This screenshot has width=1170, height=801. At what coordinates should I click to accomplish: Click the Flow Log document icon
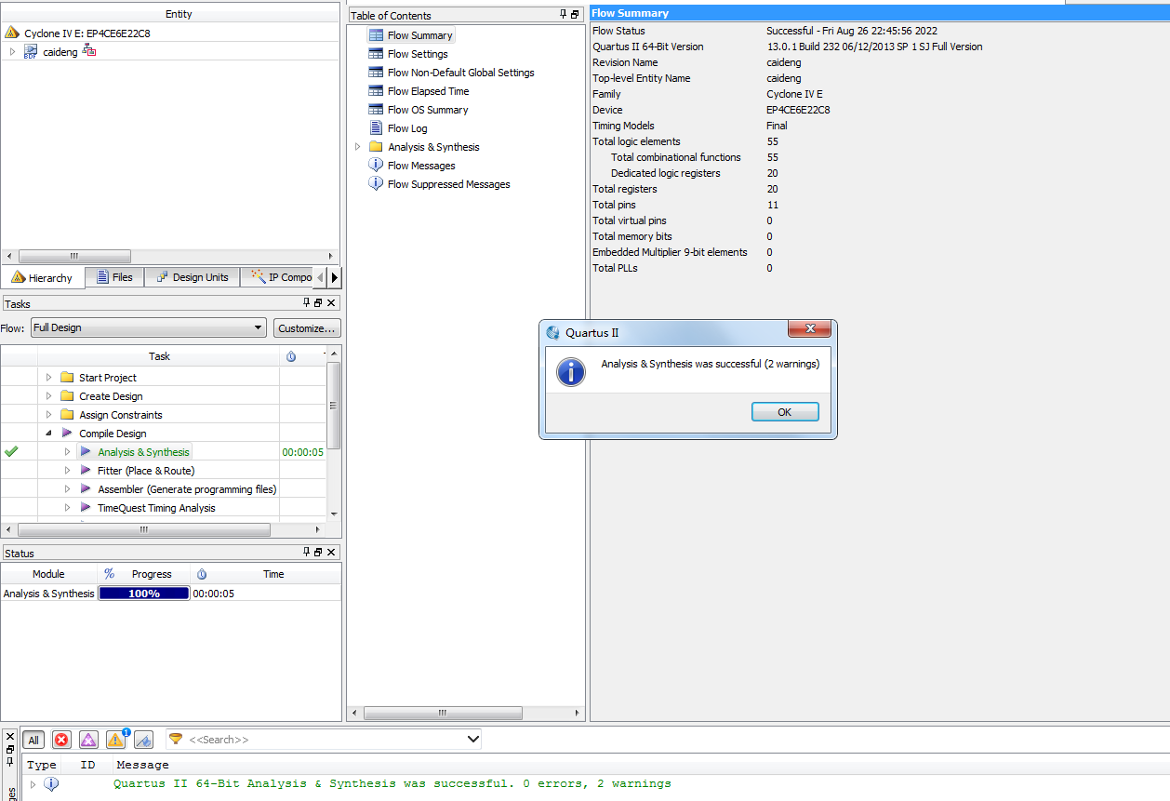coord(376,128)
